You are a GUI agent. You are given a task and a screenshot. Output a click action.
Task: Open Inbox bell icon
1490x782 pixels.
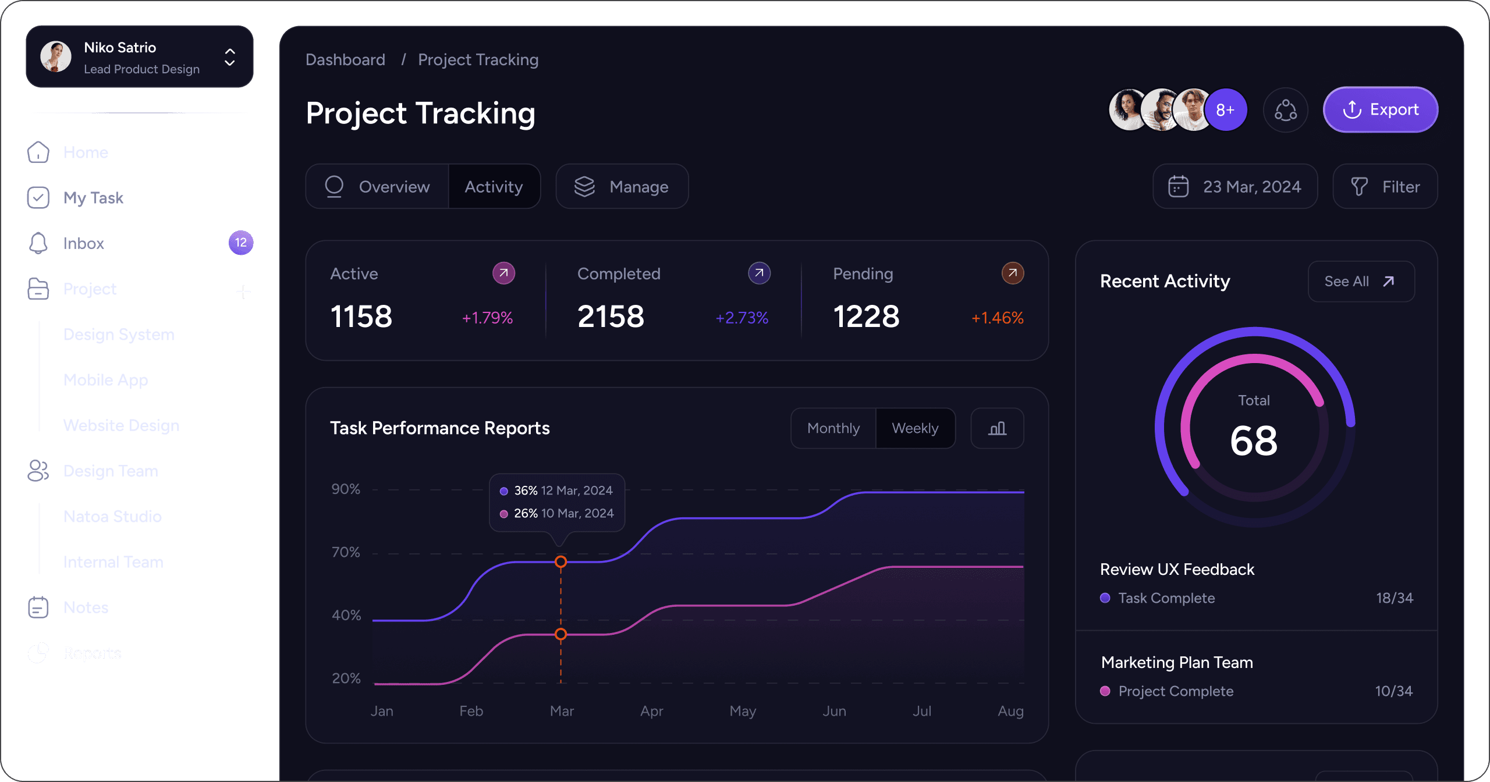click(38, 243)
